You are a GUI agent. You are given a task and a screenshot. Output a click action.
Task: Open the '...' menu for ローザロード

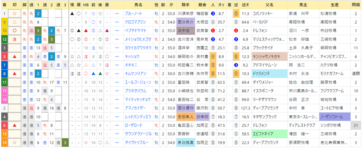click(x=117, y=125)
